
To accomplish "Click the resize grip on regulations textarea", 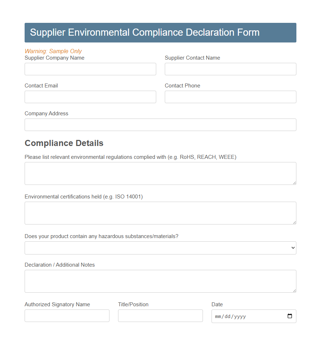I will pyautogui.click(x=294, y=183).
